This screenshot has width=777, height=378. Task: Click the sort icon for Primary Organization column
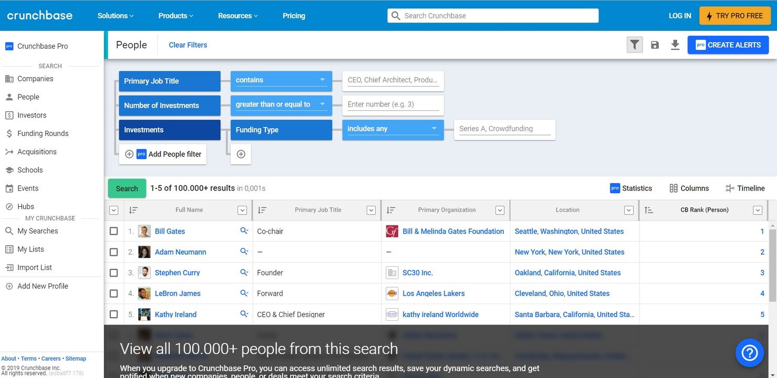tap(391, 210)
